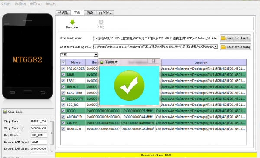Click the Download Agent browse button
The width and height of the screenshot is (260, 158).
(235, 38)
